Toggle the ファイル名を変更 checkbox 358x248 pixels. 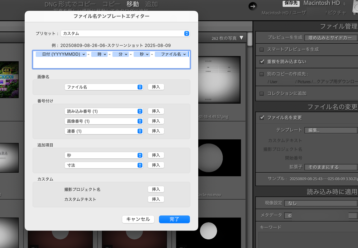pos(262,118)
